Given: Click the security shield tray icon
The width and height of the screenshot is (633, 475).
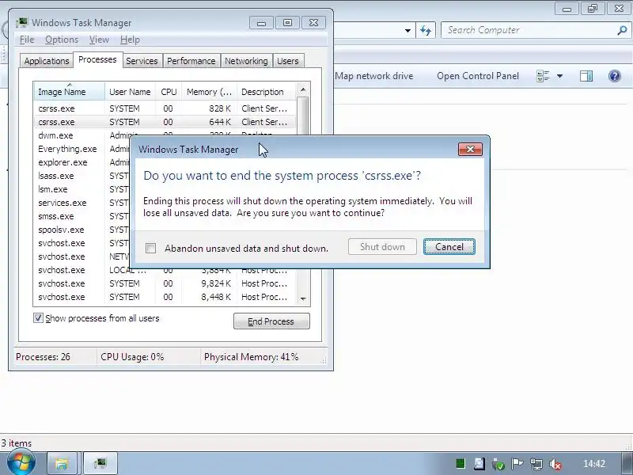Looking at the screenshot, I should (x=498, y=464).
